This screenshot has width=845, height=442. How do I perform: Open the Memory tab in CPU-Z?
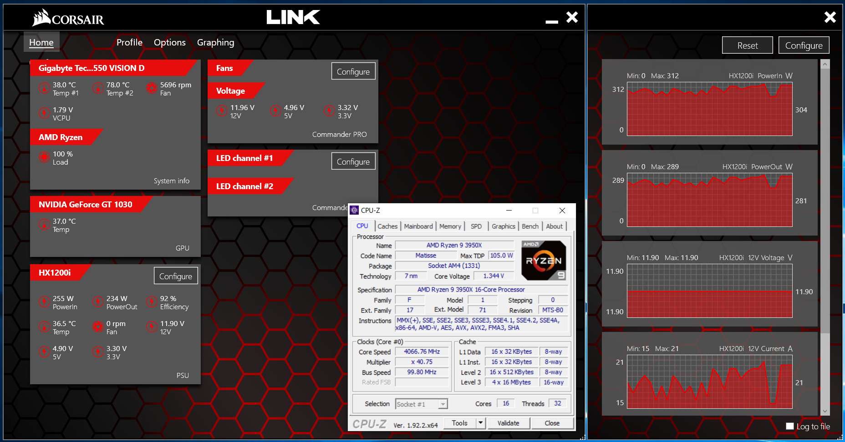pyautogui.click(x=450, y=226)
